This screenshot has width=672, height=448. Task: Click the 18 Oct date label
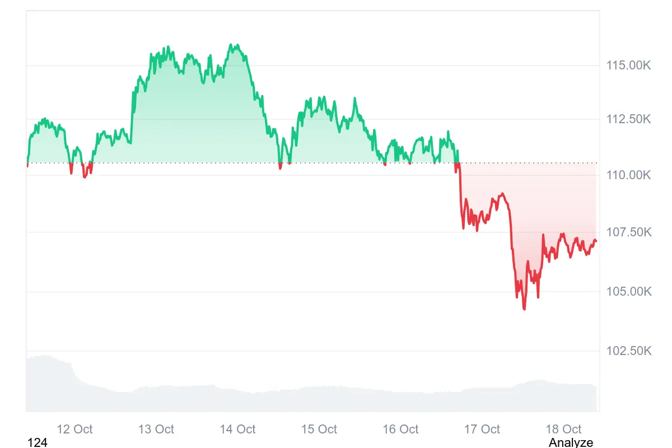[563, 429]
